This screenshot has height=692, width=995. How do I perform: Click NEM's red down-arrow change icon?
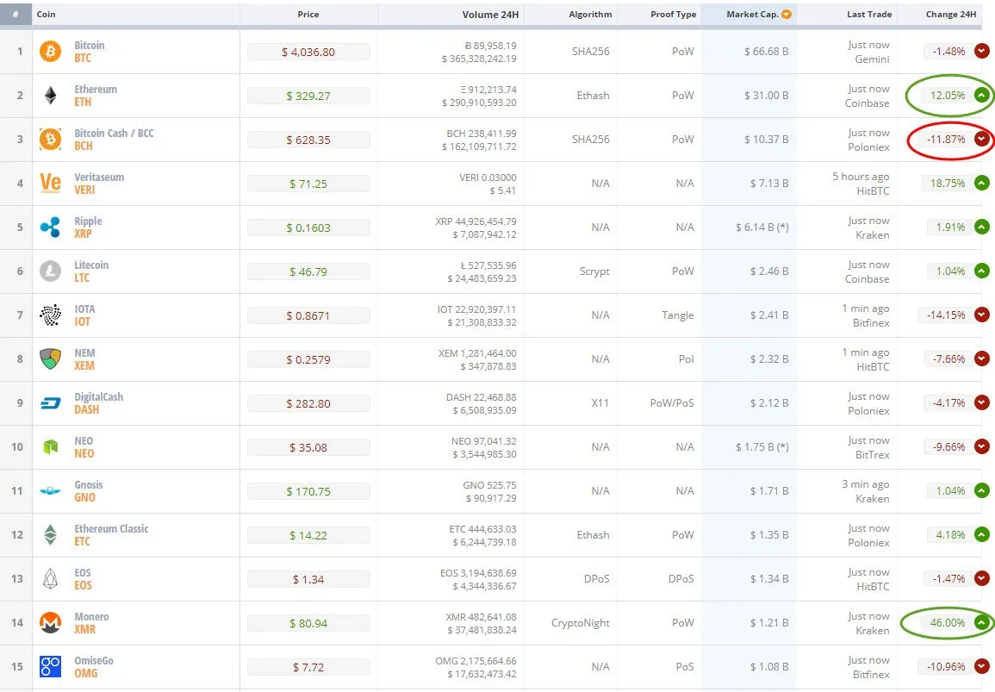click(x=982, y=358)
